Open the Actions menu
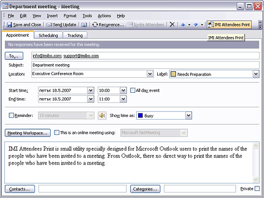This screenshot has width=264, height=198. [x=105, y=16]
